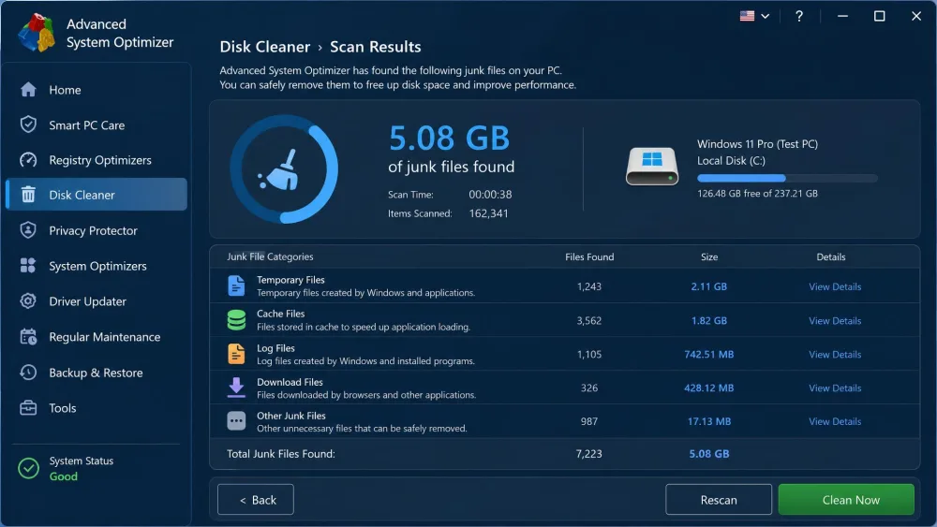Click the Driver Updater gear icon
This screenshot has height=527, width=937.
point(28,301)
